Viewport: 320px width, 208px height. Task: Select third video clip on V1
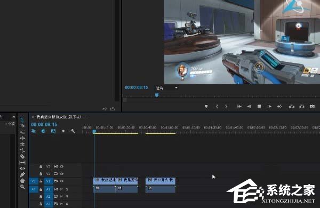tap(161, 181)
